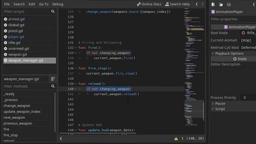Open the Go To menu
The image size is (256, 144).
[x=44, y=4]
